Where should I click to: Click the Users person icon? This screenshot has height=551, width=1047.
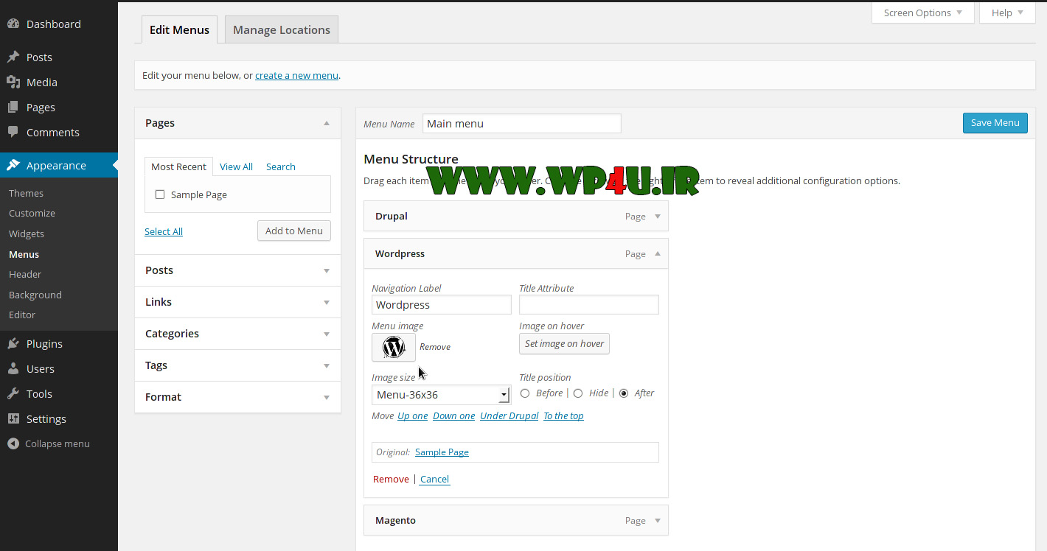(x=13, y=368)
